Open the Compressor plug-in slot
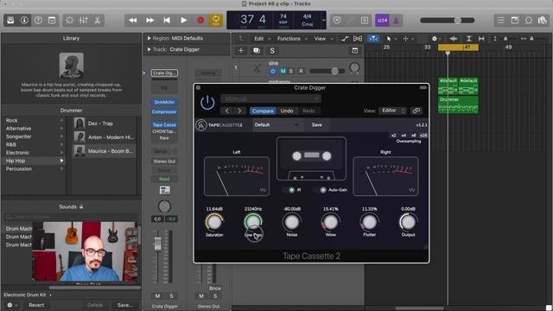Image resolution: width=553 pixels, height=311 pixels. click(x=164, y=111)
